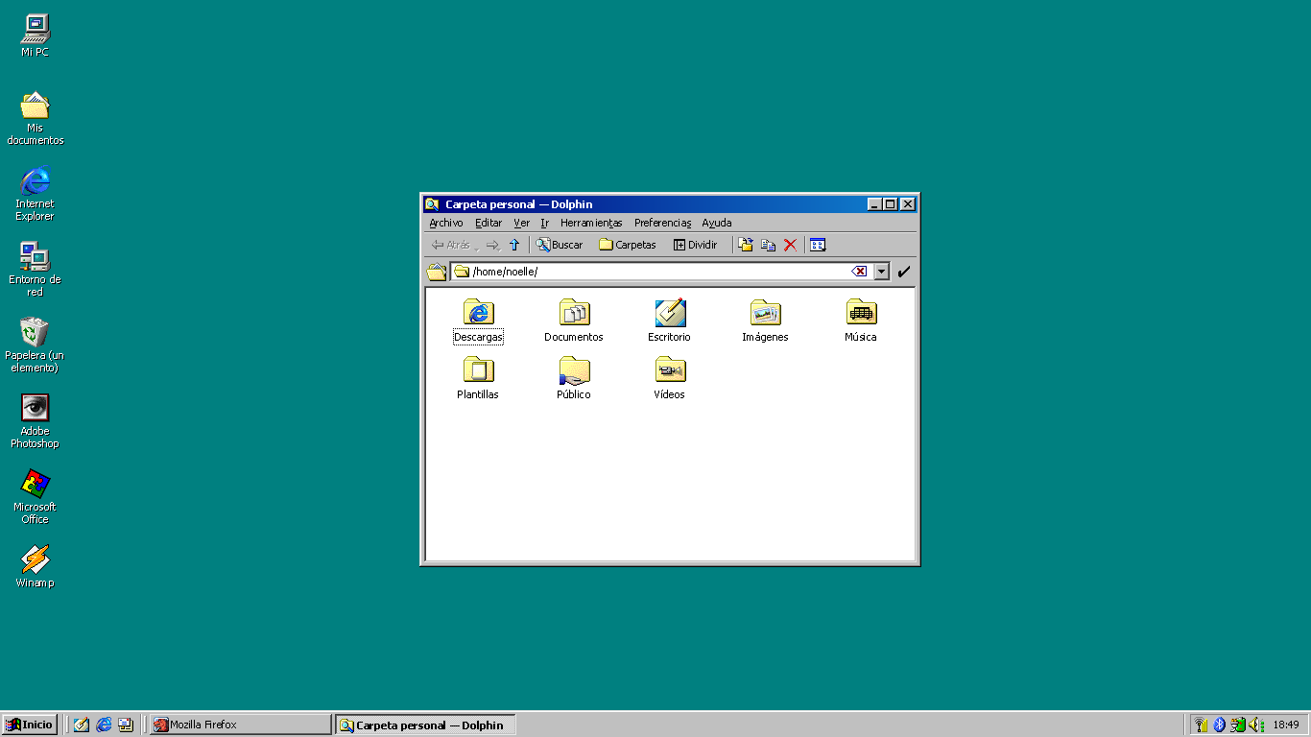Go up one folder with the blue arrow
Image resolution: width=1311 pixels, height=737 pixels.
pyautogui.click(x=514, y=245)
